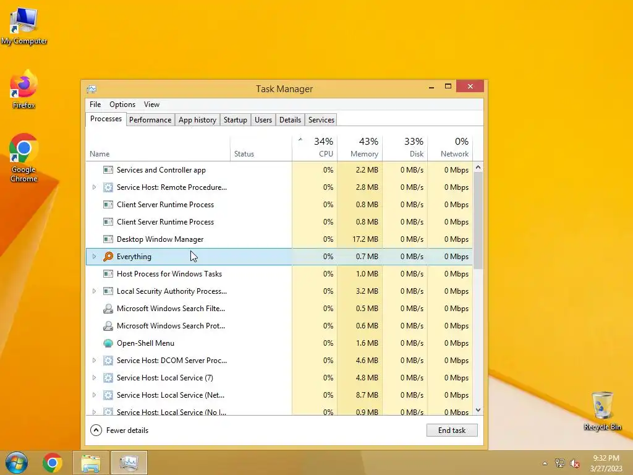Image resolution: width=633 pixels, height=475 pixels.
Task: Click the network tray icon
Action: (560, 463)
